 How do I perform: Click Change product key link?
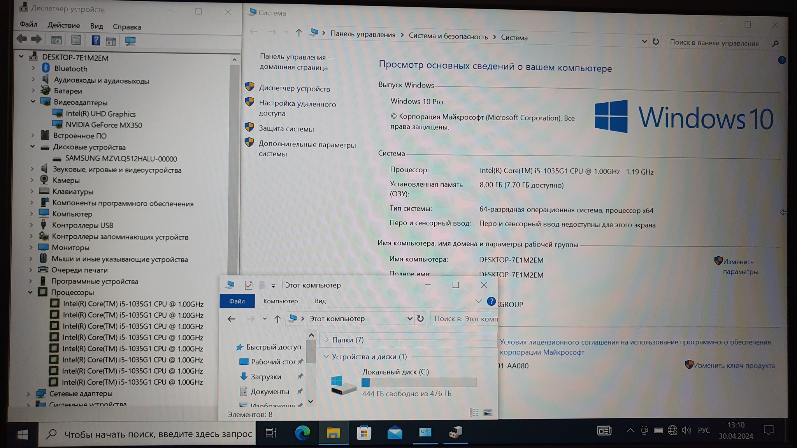coord(734,366)
